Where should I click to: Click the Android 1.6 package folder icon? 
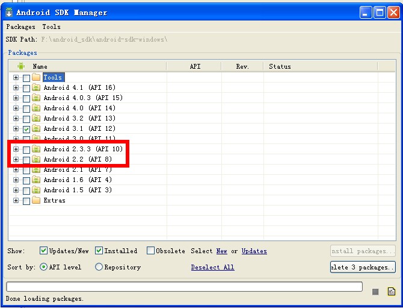point(36,180)
